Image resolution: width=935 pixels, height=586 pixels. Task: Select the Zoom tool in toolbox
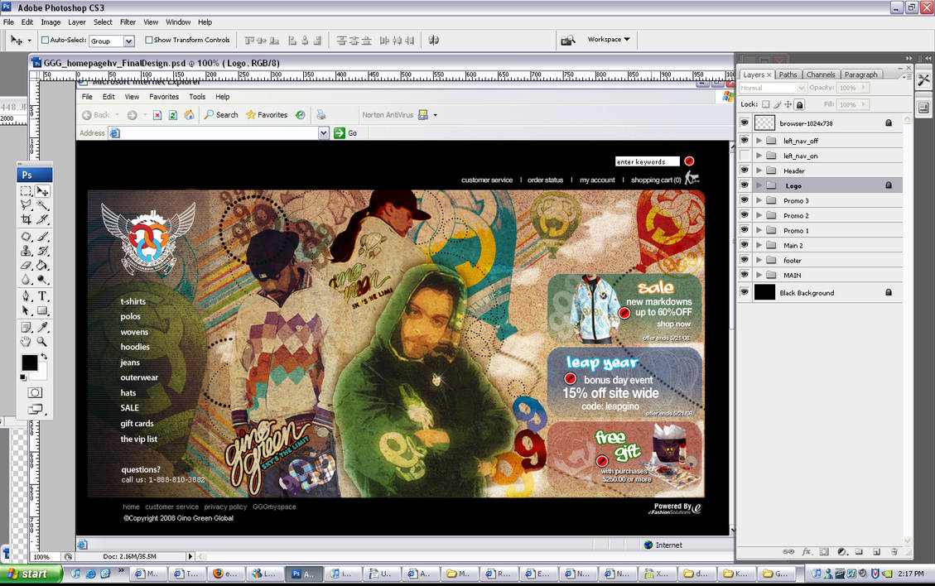[42, 342]
